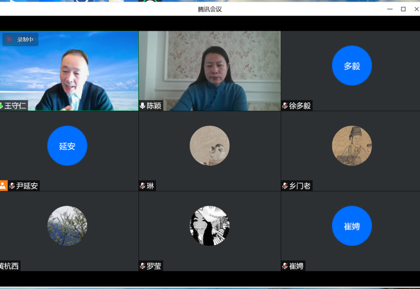Click the 录制中 recording indicator
This screenshot has height=289, width=420.
point(21,39)
